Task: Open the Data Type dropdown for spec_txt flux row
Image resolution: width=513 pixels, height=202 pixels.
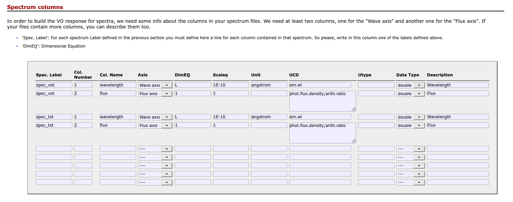Action: point(410,125)
